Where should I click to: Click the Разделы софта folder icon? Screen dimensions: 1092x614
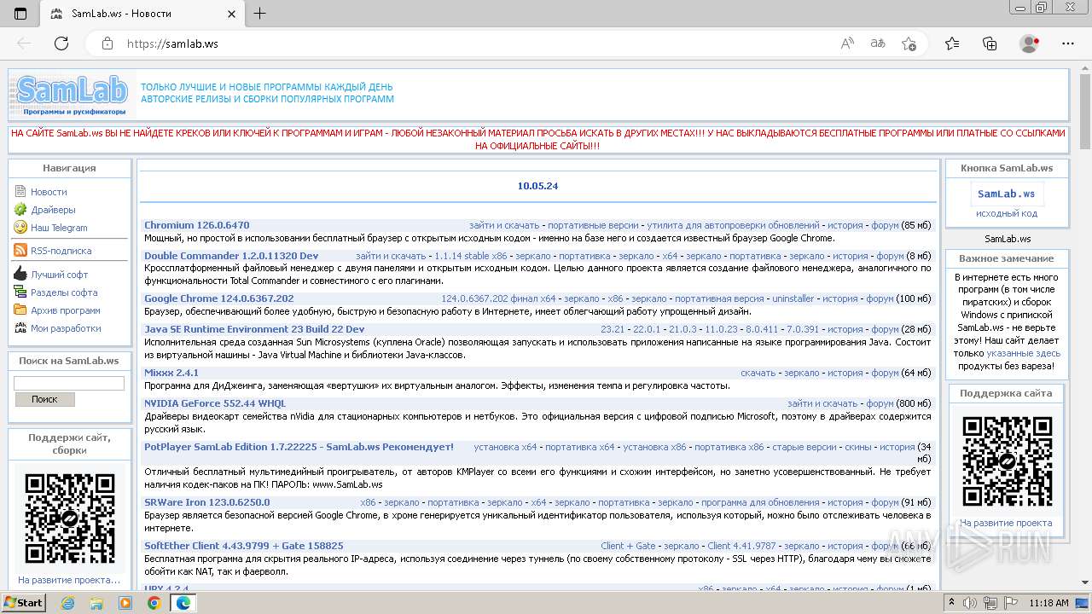(x=20, y=293)
